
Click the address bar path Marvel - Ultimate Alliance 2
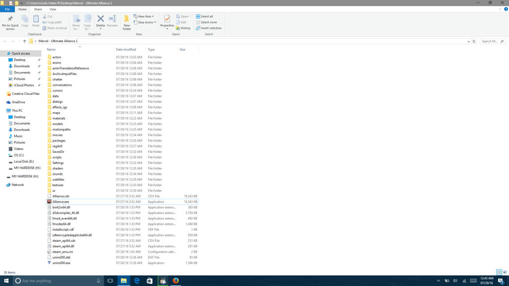58,41
